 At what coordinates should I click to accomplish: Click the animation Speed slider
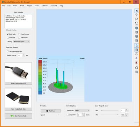click(x=54, y=115)
